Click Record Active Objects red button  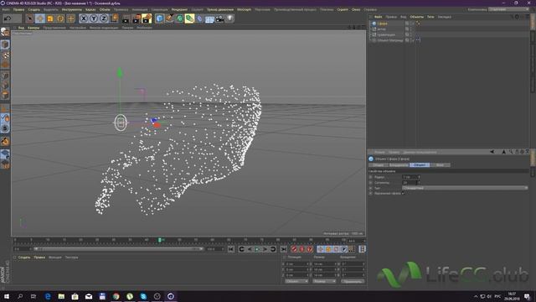click(294, 249)
